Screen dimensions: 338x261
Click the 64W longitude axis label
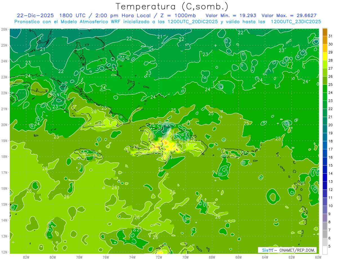click(265, 257)
